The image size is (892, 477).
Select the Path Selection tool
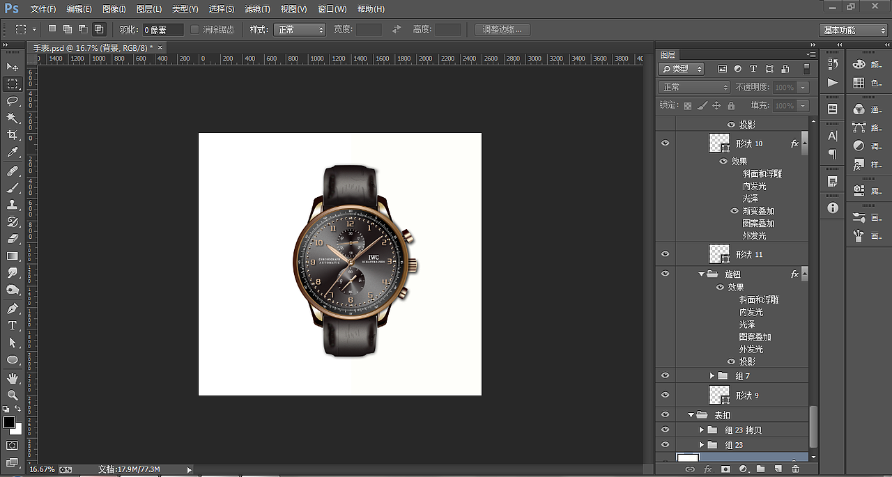(x=13, y=343)
